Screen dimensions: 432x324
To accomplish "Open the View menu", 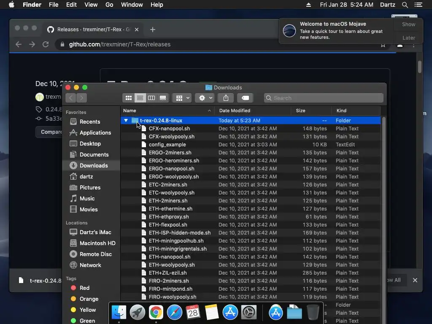I will [x=91, y=5].
